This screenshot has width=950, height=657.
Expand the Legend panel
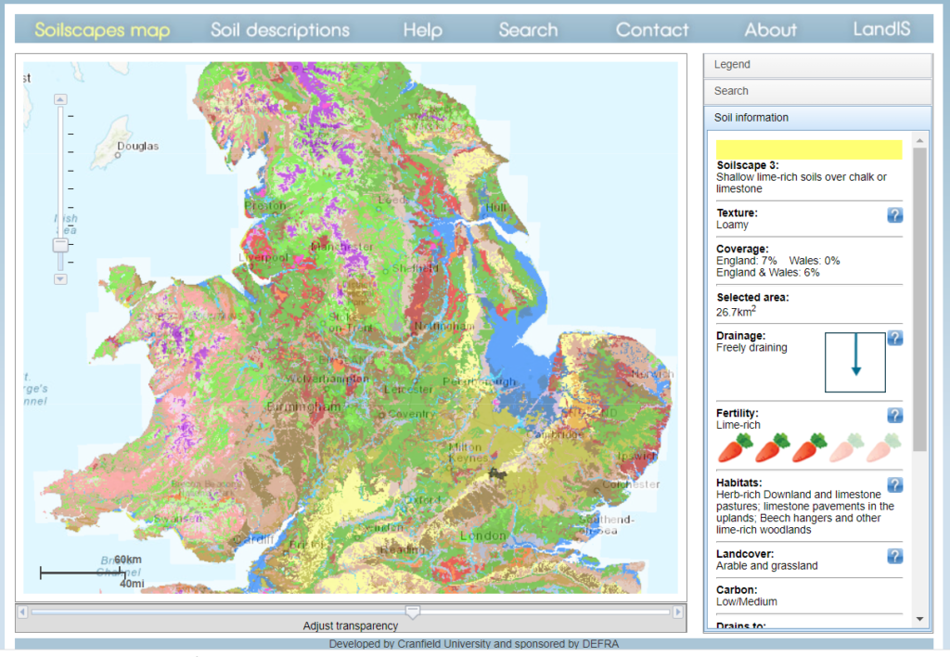click(x=818, y=65)
